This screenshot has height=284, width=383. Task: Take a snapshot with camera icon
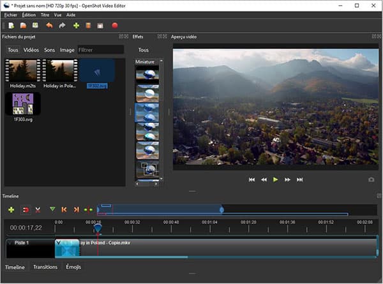[371, 180]
